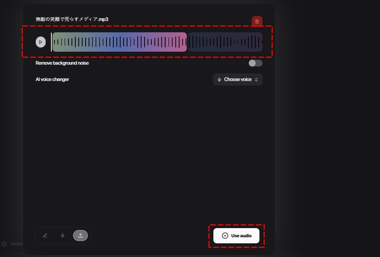Screen dimensions: 380x257
Task: Jump to the dark unplayed waveform section
Action: pos(224,42)
